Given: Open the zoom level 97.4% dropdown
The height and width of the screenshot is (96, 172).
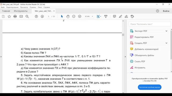Looking at the screenshot, I should (92, 17).
